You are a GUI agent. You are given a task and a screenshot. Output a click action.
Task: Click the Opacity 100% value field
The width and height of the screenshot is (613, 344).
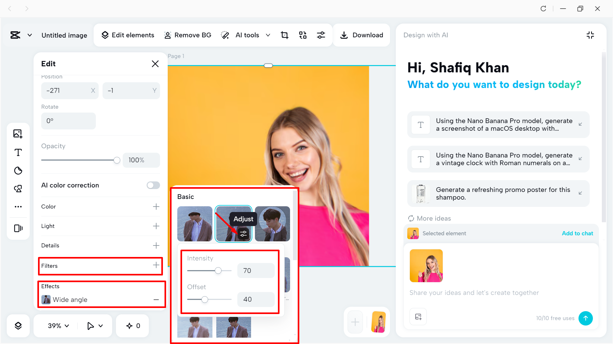pyautogui.click(x=141, y=160)
